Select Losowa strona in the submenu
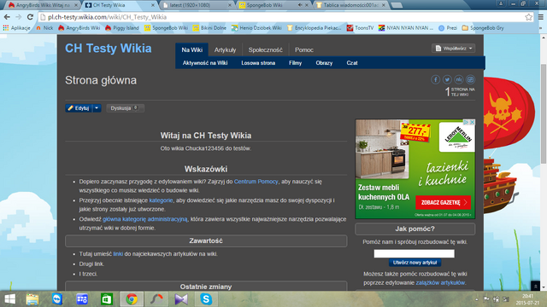 click(258, 63)
